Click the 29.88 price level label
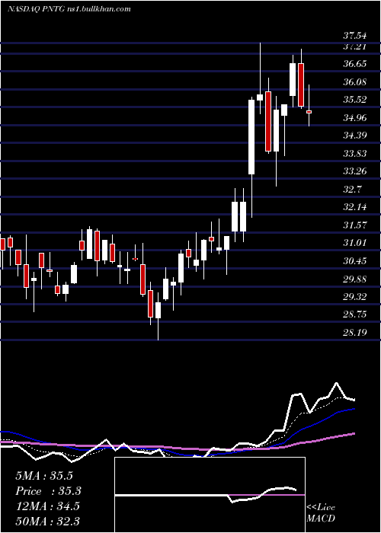The image size is (381, 533). [355, 279]
